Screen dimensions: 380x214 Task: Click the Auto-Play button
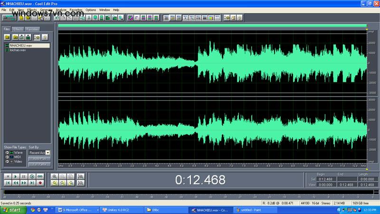pos(39,158)
